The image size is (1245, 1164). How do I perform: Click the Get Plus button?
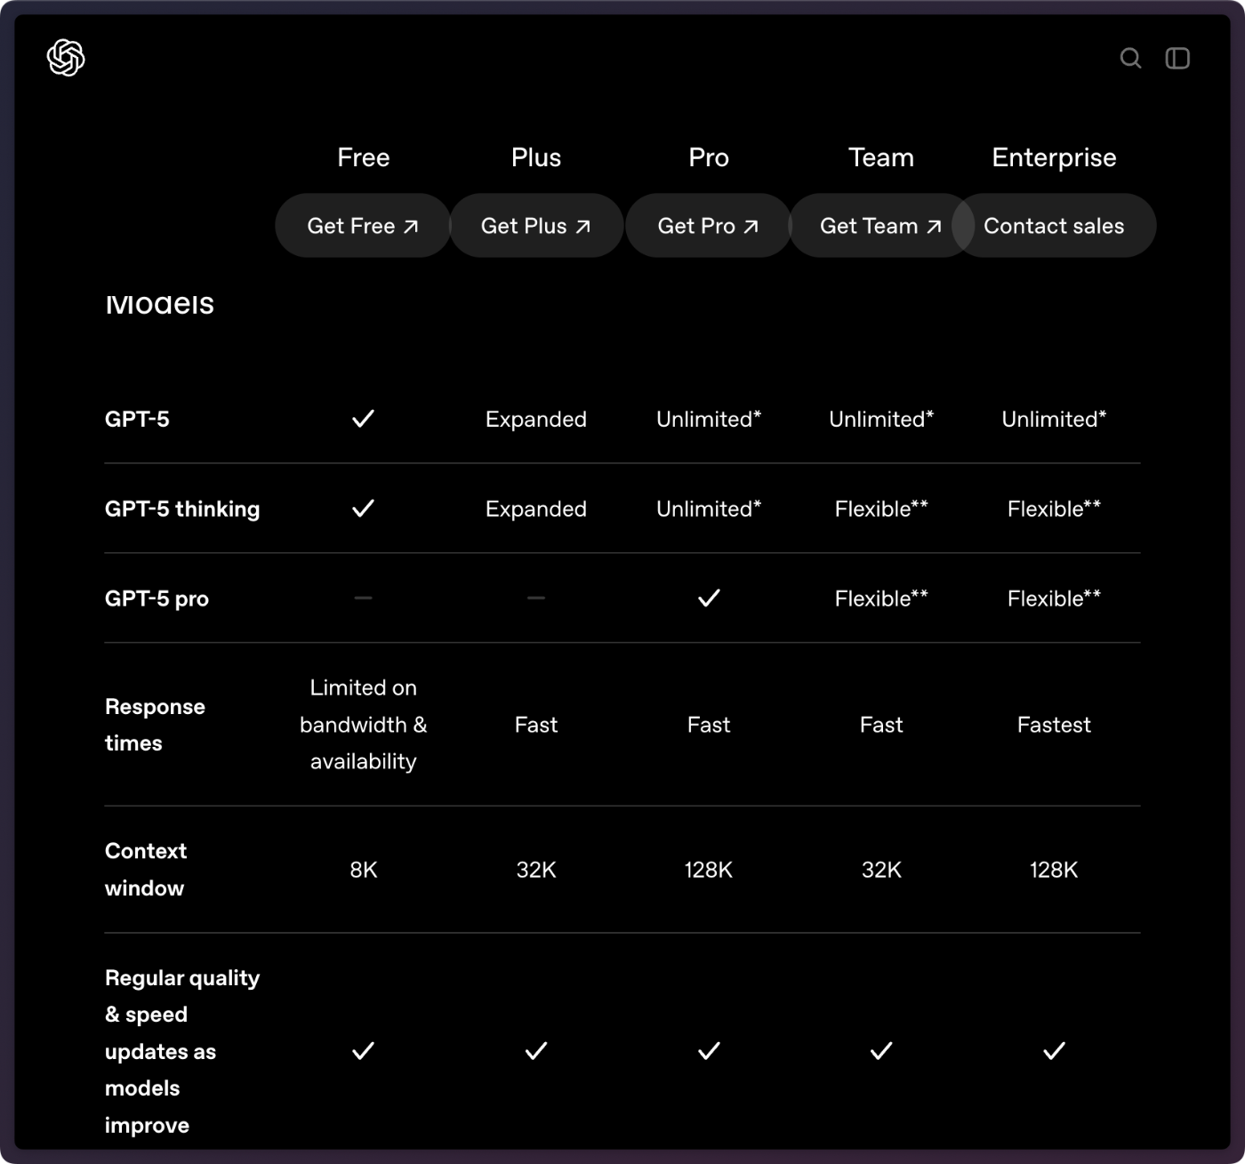click(x=536, y=226)
